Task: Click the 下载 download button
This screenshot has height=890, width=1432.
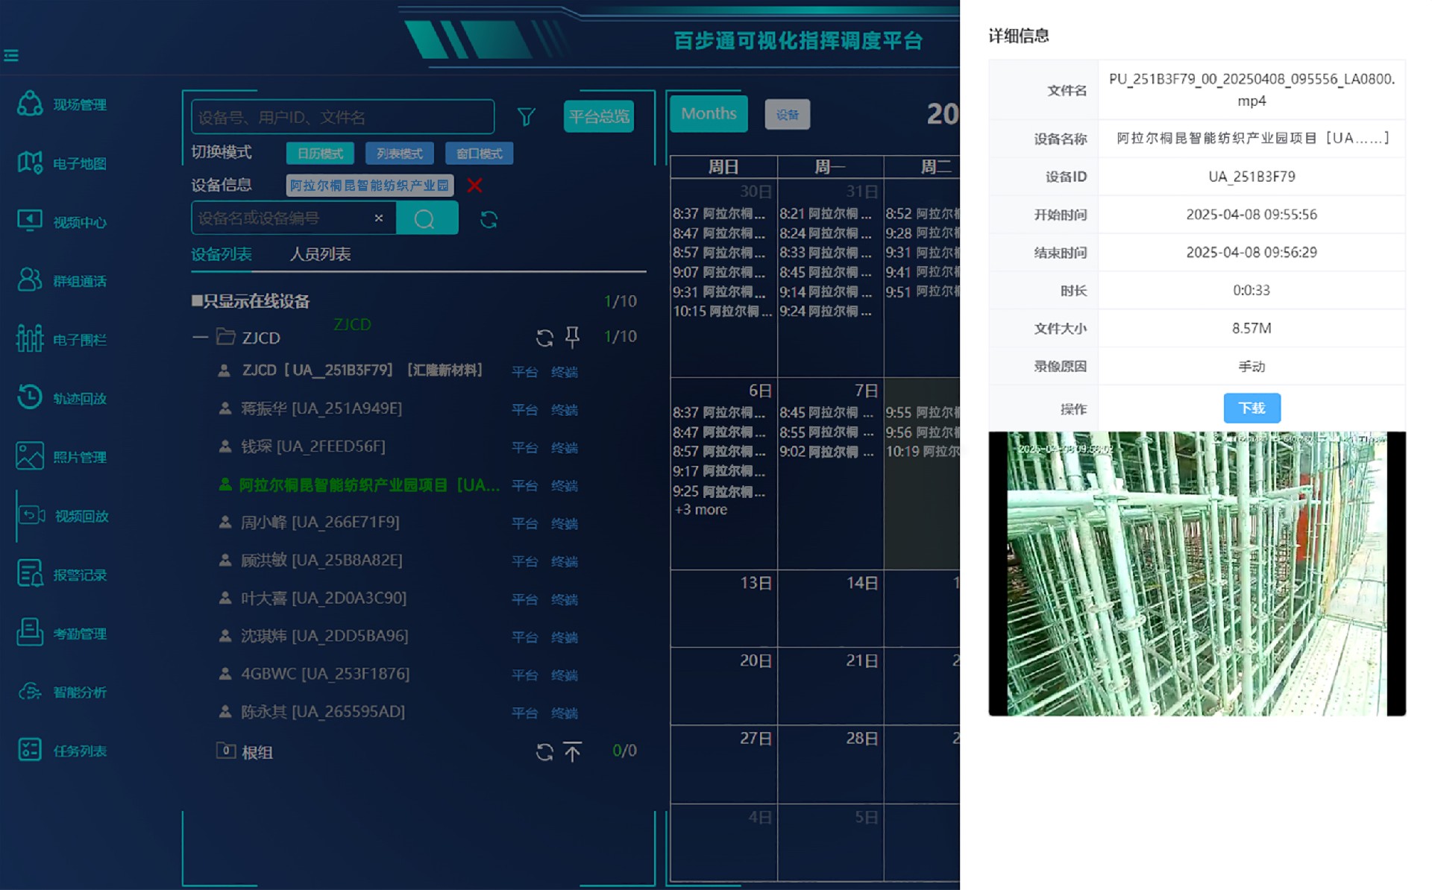Action: [x=1252, y=408]
